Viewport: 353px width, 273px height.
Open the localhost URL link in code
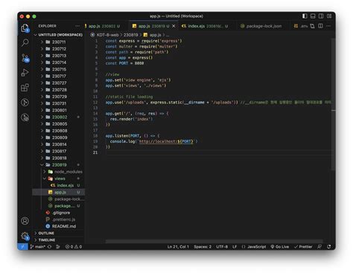coord(166,141)
